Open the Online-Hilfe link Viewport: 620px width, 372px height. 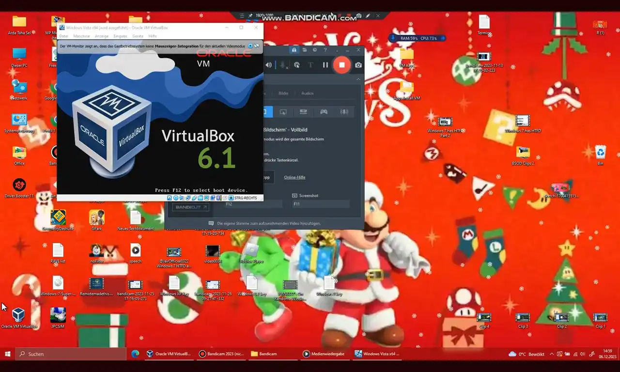[x=294, y=177]
